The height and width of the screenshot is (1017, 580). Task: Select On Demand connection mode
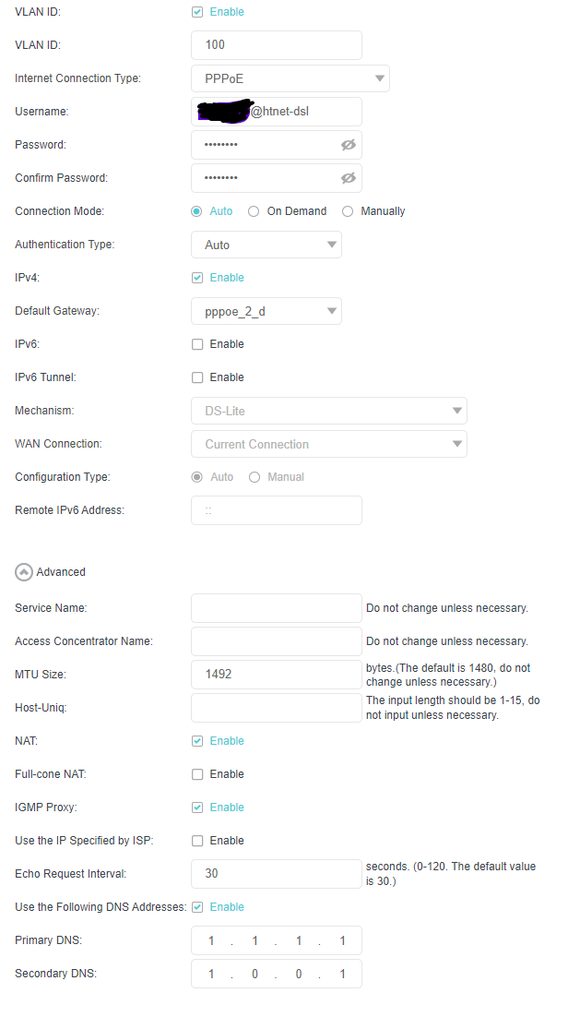[x=254, y=211]
